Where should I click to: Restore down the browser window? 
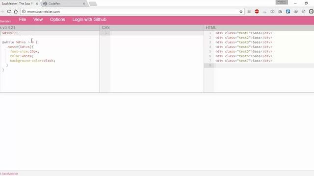(306, 3)
